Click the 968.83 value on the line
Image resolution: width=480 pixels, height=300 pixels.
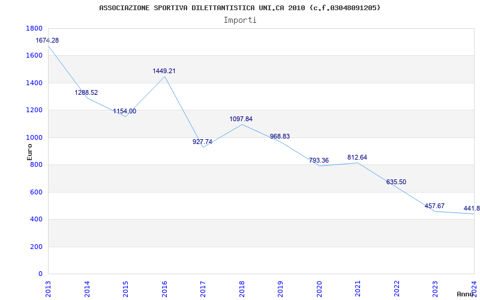pyautogui.click(x=280, y=137)
